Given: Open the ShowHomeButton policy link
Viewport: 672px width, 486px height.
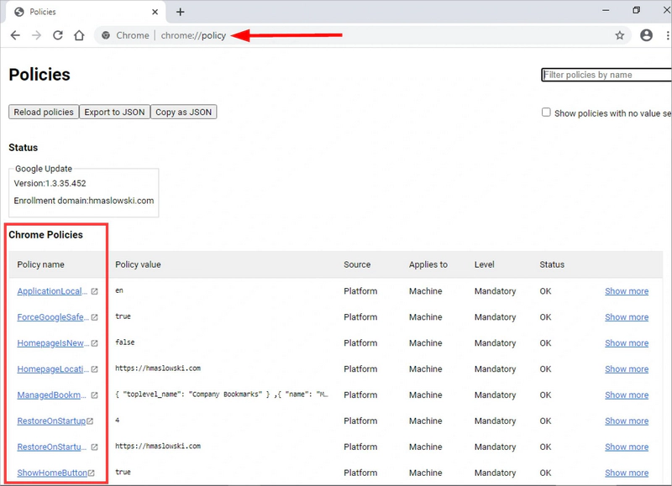Looking at the screenshot, I should click(52, 473).
